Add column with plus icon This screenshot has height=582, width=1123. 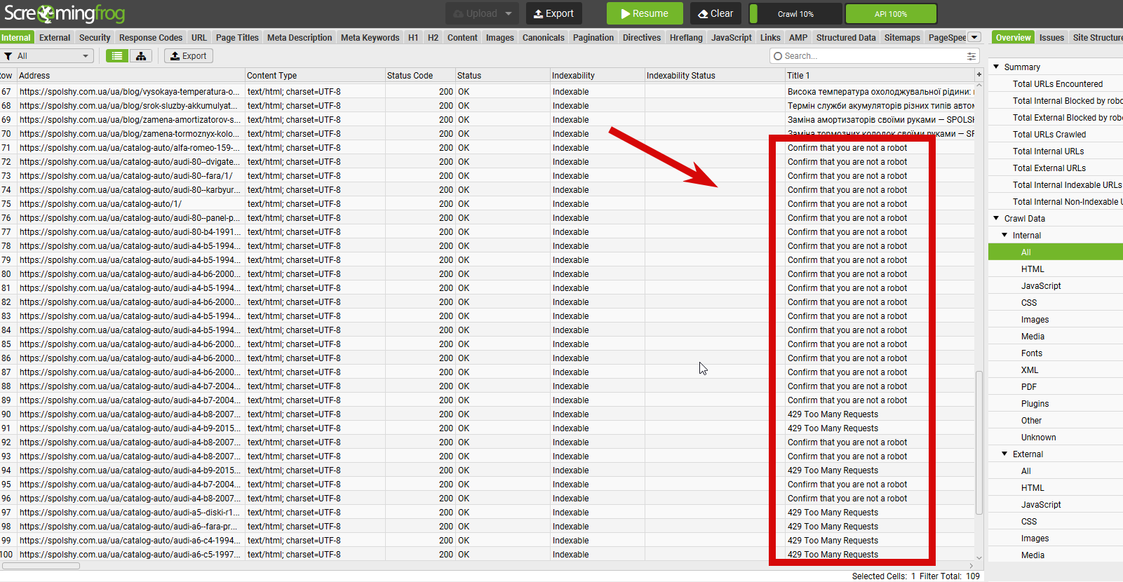point(979,74)
